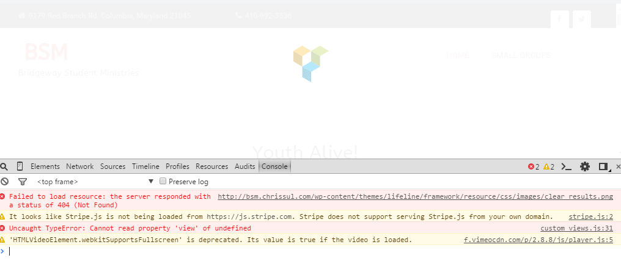
Task: Open the console filter funnel
Action: click(x=23, y=182)
